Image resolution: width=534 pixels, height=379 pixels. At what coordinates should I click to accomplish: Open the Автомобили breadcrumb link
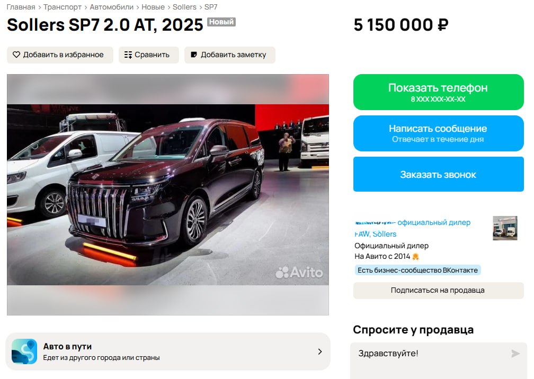point(112,7)
